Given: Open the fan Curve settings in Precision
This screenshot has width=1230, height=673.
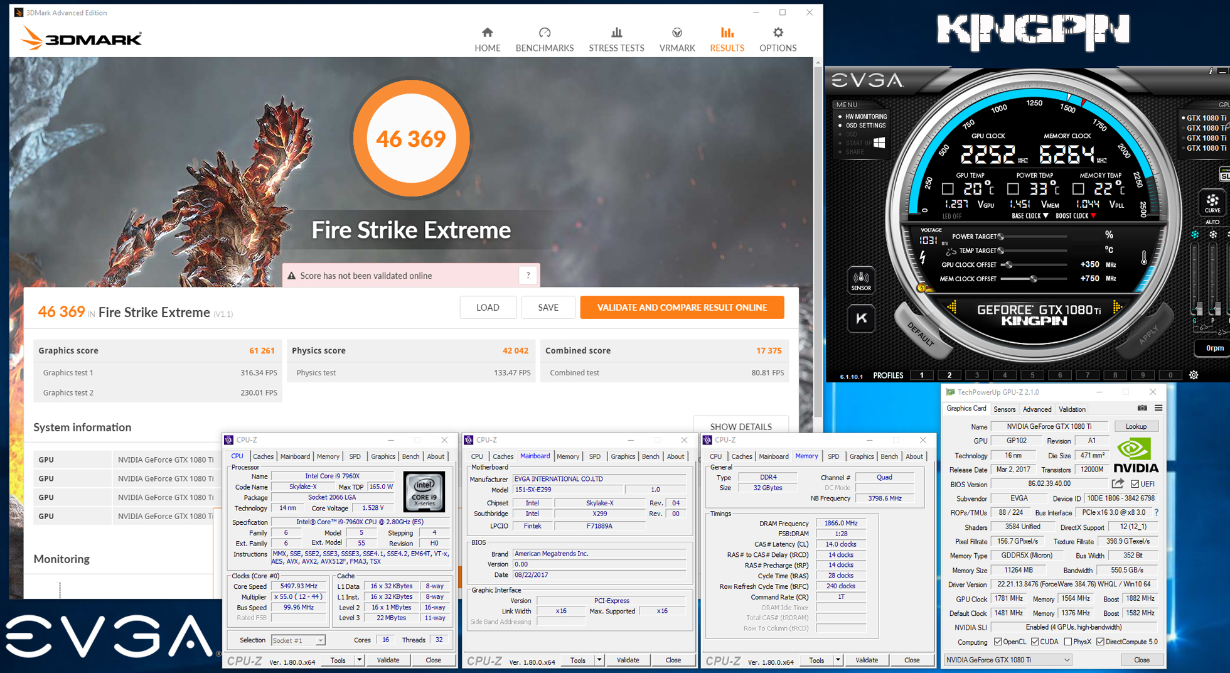Looking at the screenshot, I should pos(1212,203).
